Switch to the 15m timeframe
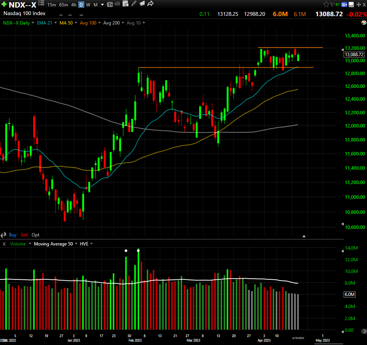The image size is (367, 345). 52,5
